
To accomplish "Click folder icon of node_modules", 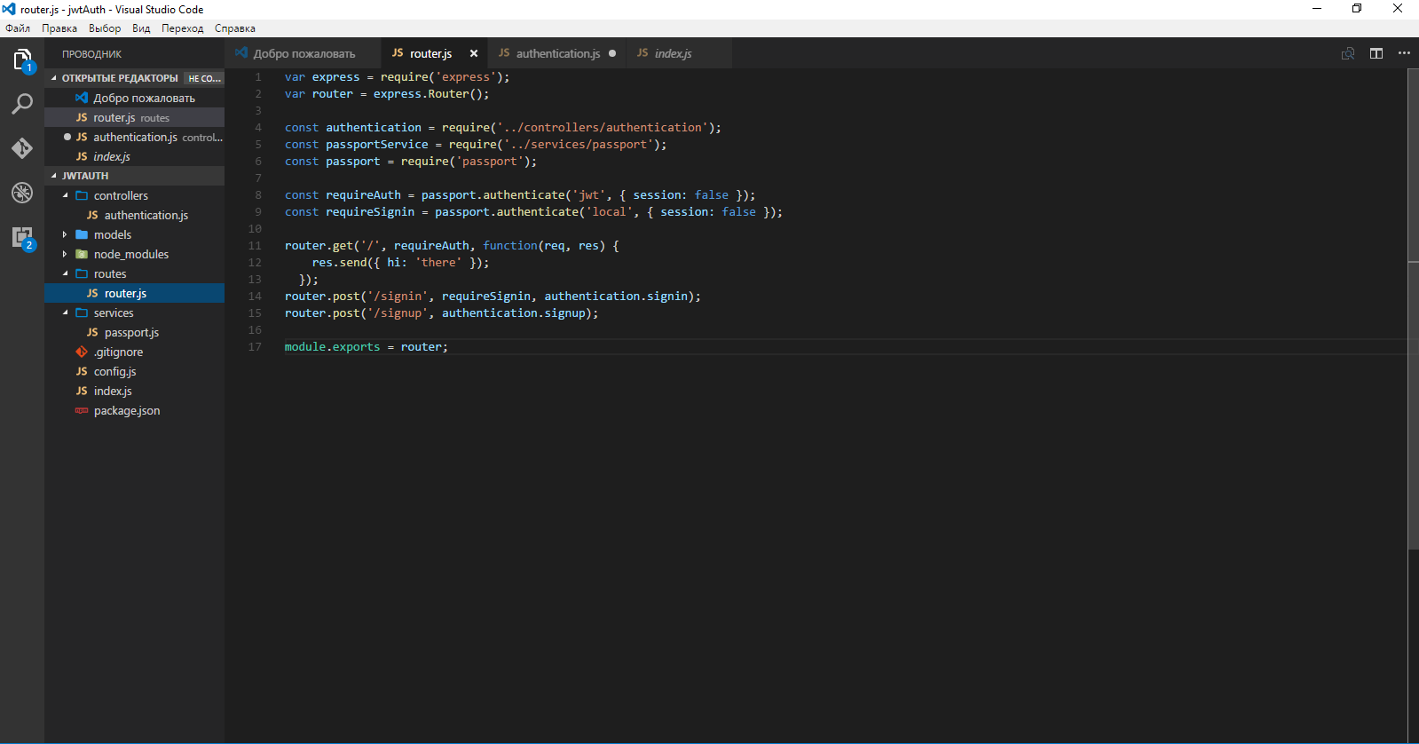I will (x=82, y=254).
